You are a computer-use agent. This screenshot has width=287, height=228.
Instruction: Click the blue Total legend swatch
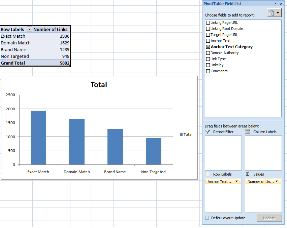[x=182, y=135]
